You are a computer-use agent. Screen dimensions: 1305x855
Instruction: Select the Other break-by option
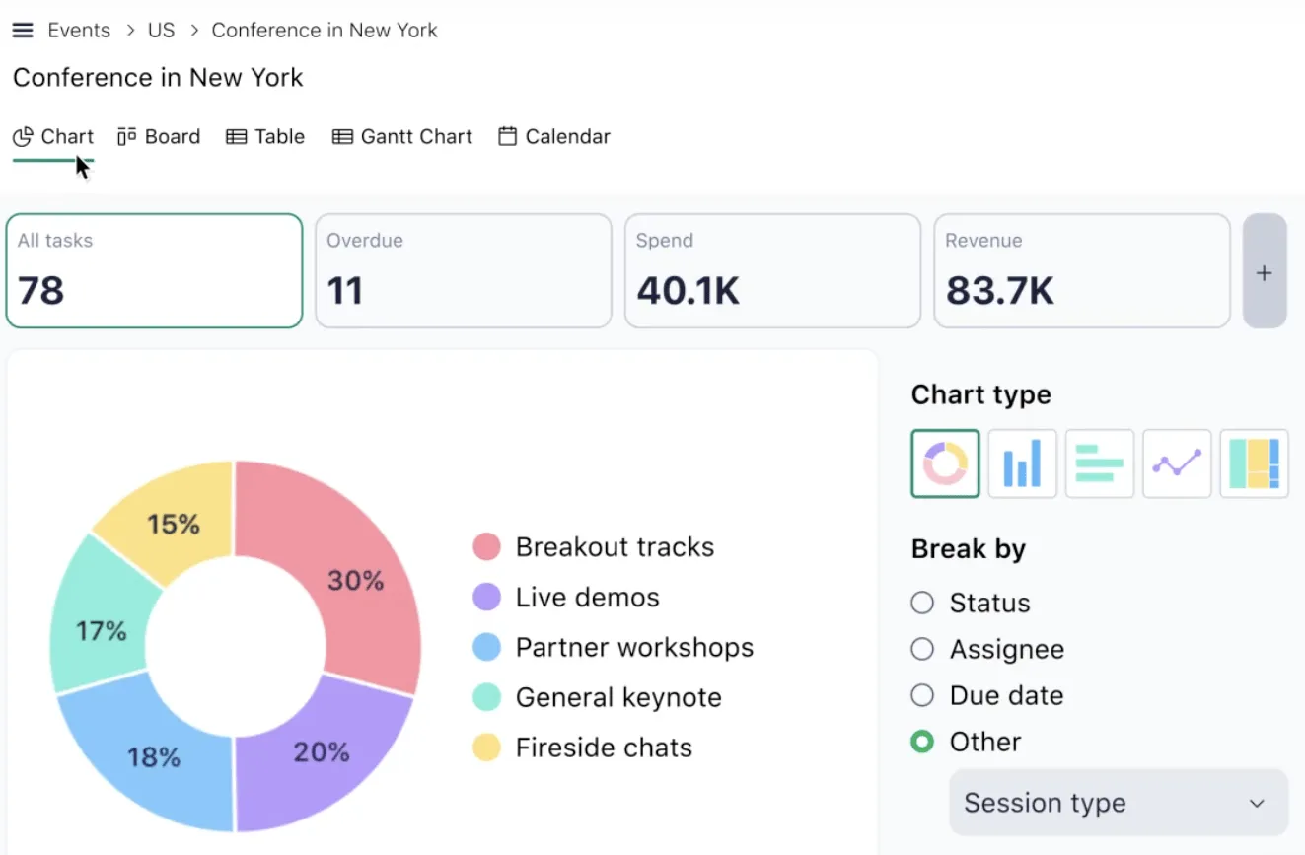click(x=966, y=742)
